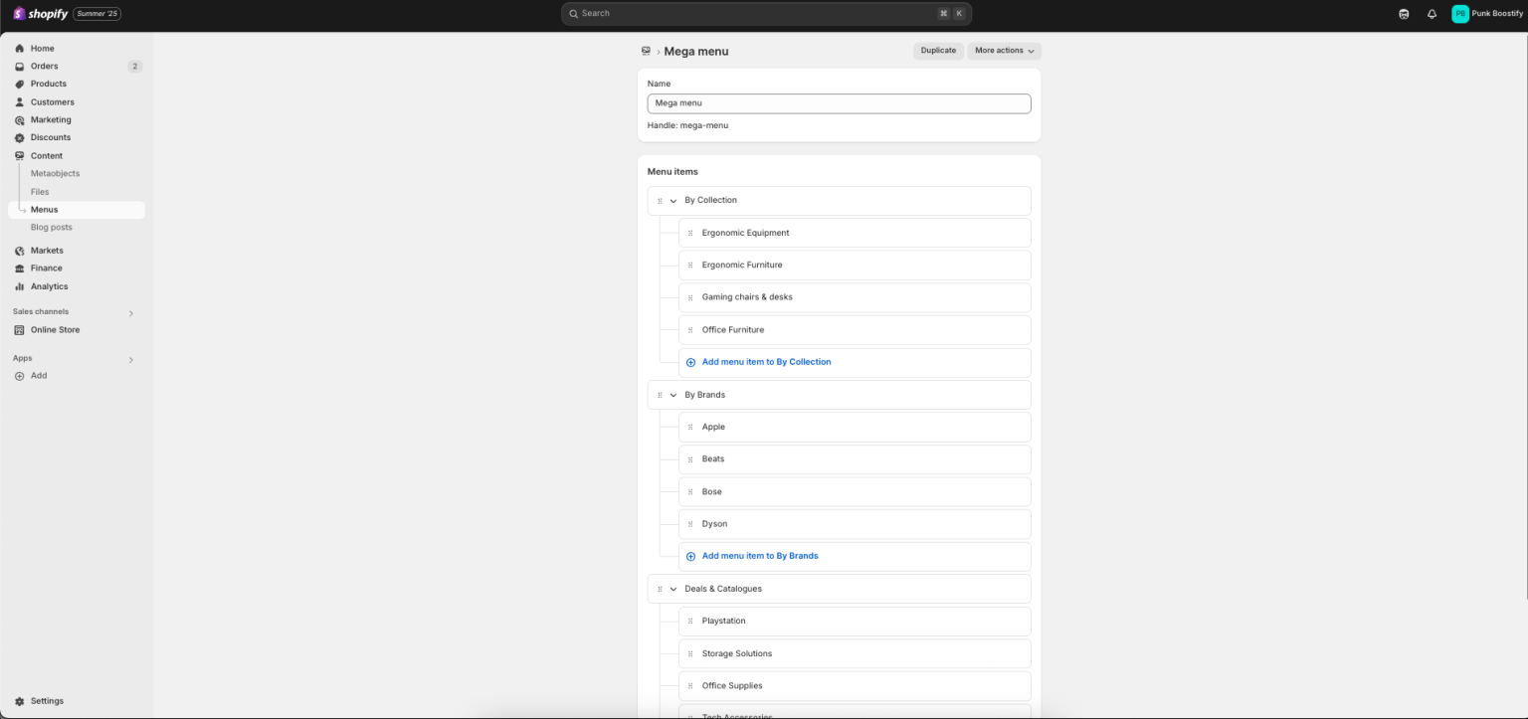
Task: Click inside the Name input field
Action: point(839,103)
